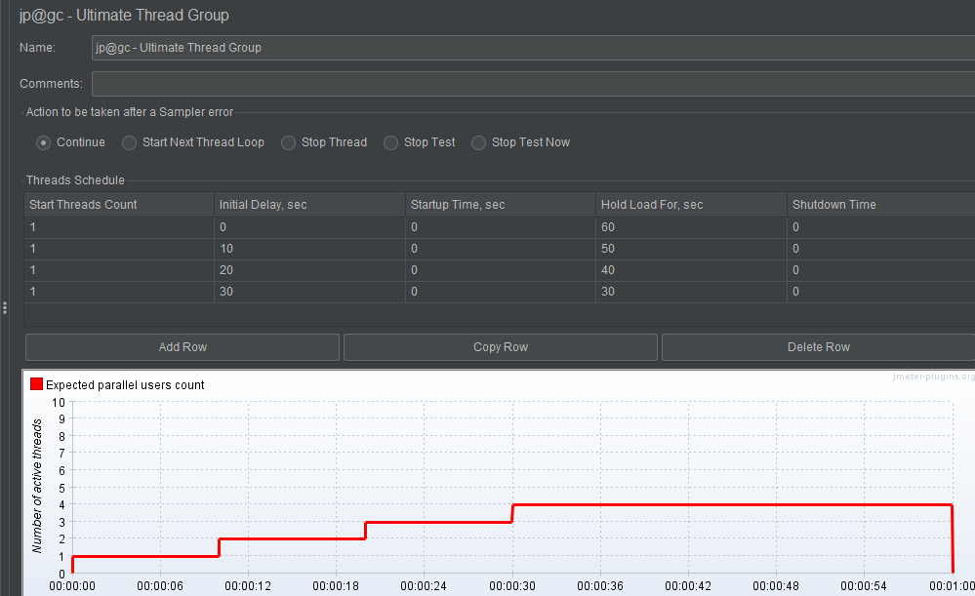Focus the Comments input field
Screen dimensions: 975x596
pos(533,84)
